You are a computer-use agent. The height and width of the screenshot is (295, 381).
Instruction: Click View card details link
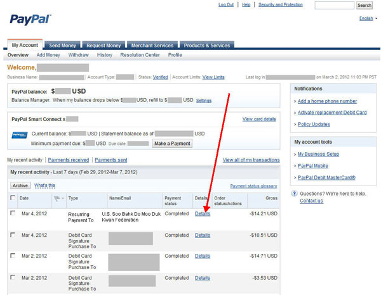[259, 119]
